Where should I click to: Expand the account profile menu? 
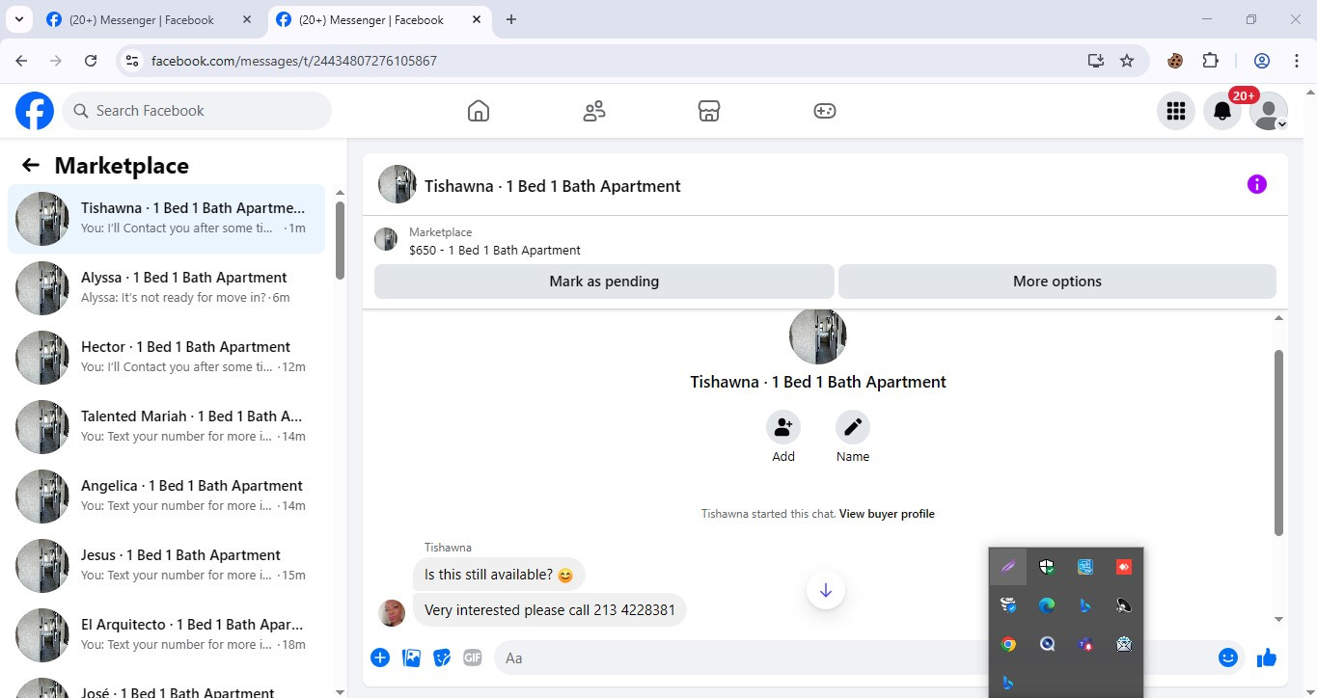[1268, 111]
